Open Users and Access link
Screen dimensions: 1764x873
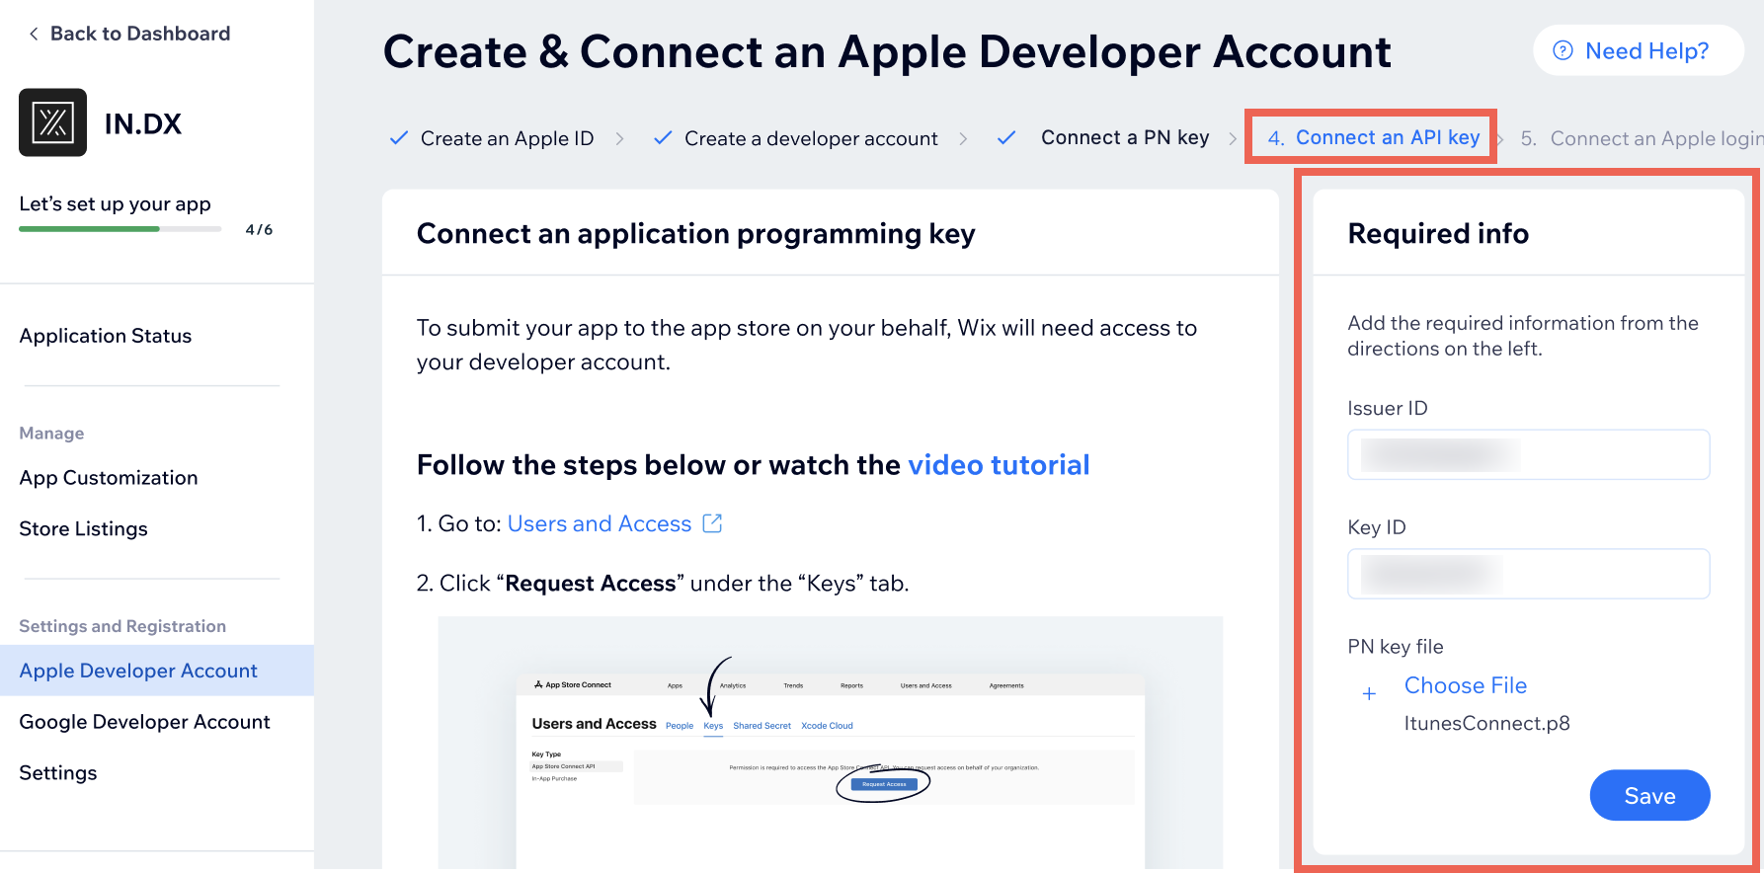point(600,524)
